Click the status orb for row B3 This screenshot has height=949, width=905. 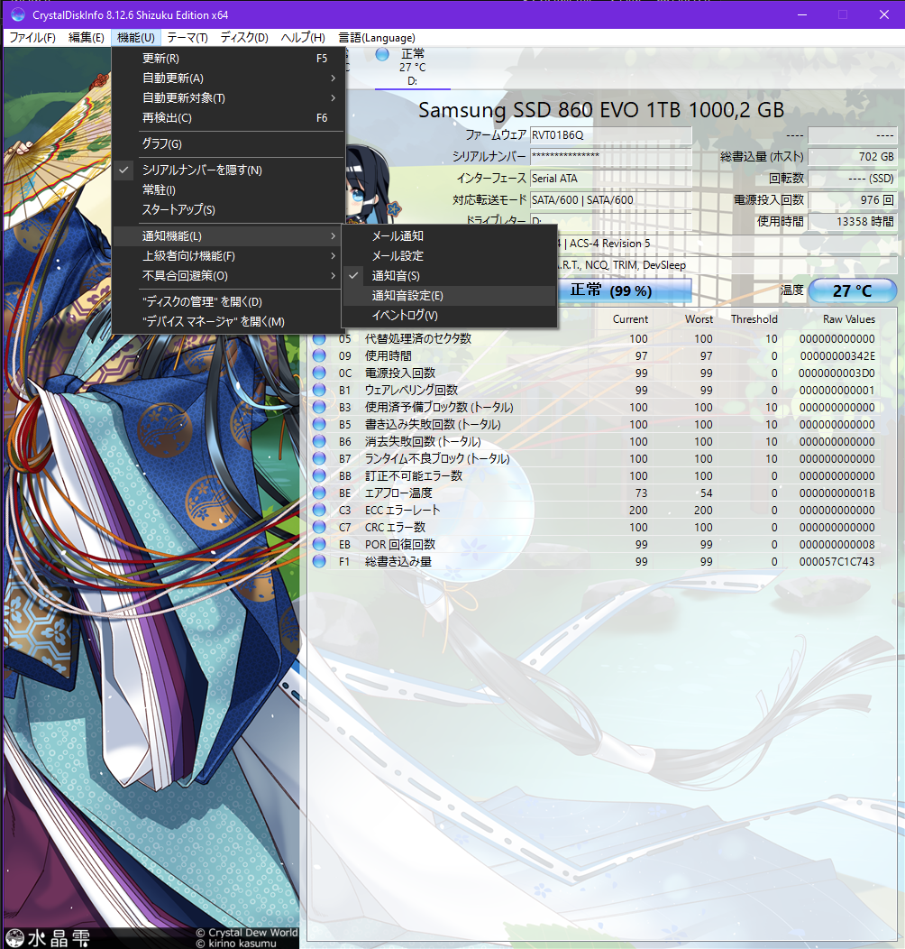click(x=319, y=407)
